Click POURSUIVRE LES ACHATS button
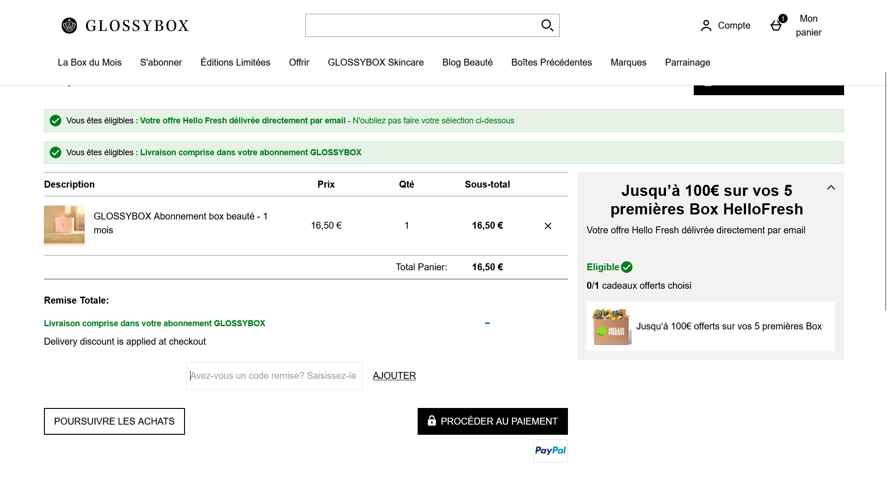This screenshot has height=499, width=888. point(114,421)
